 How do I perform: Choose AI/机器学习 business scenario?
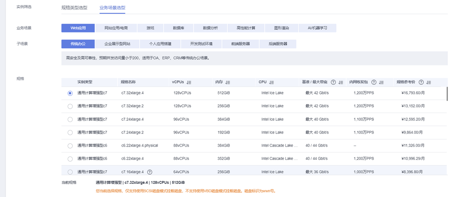317,28
